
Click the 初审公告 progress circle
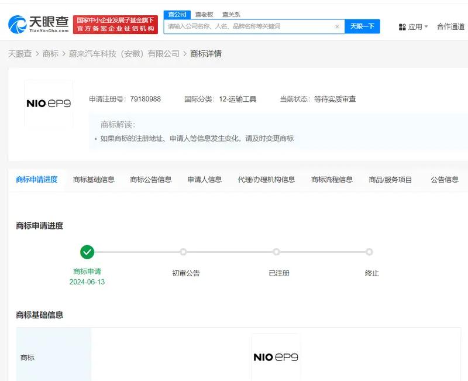click(183, 252)
